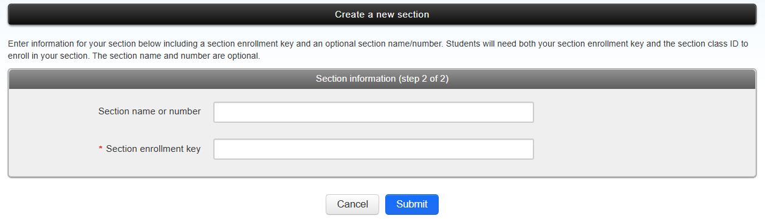Click the blue Submit button below the form
Screen dimensions: 765x219
[412, 204]
